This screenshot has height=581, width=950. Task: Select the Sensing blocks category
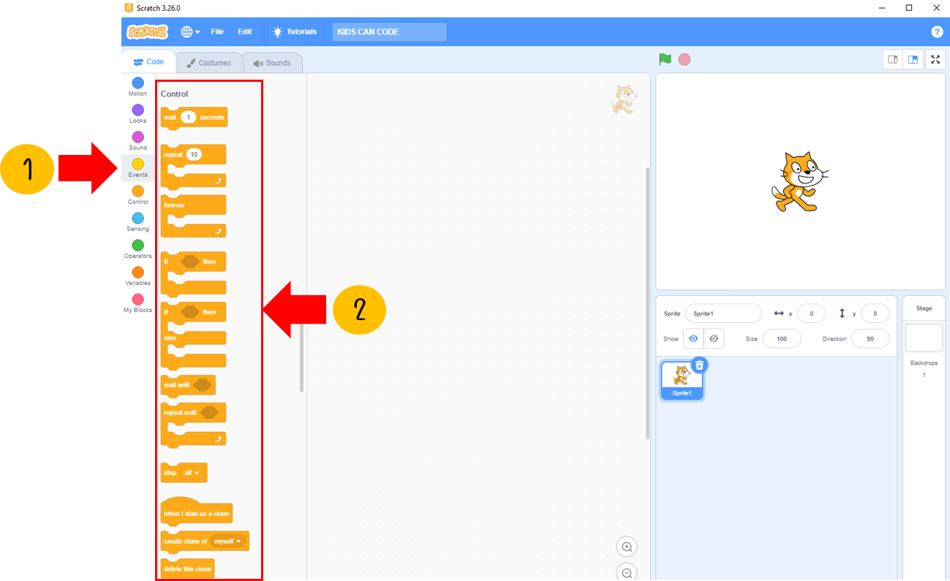coord(137,222)
